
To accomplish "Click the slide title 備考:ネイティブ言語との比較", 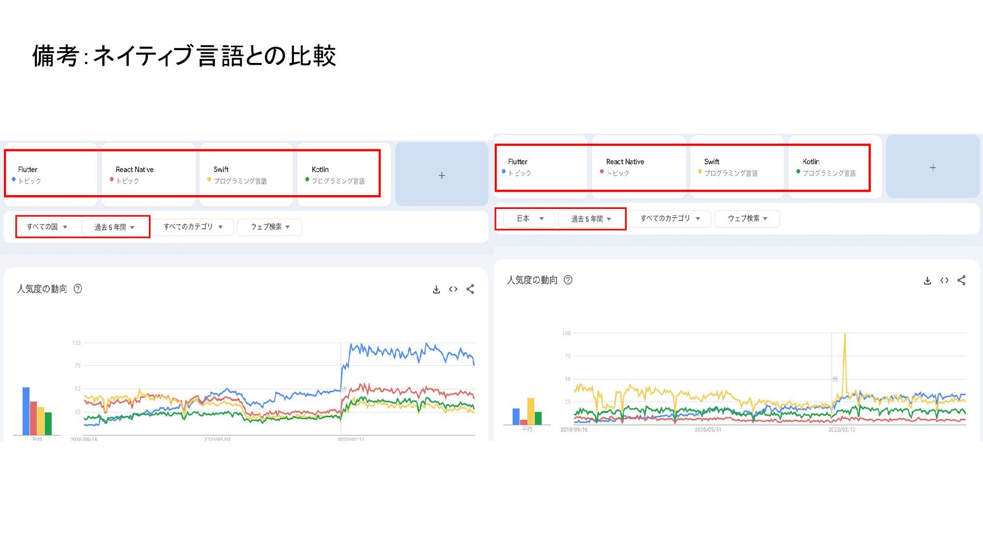I will click(x=184, y=56).
